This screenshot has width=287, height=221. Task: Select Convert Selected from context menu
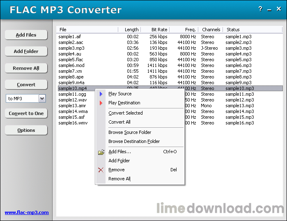tap(126, 113)
